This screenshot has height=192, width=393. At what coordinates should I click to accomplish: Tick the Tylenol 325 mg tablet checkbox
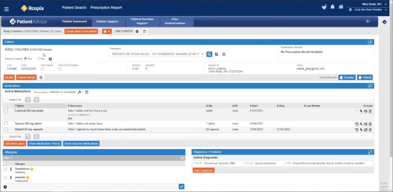tap(6, 124)
